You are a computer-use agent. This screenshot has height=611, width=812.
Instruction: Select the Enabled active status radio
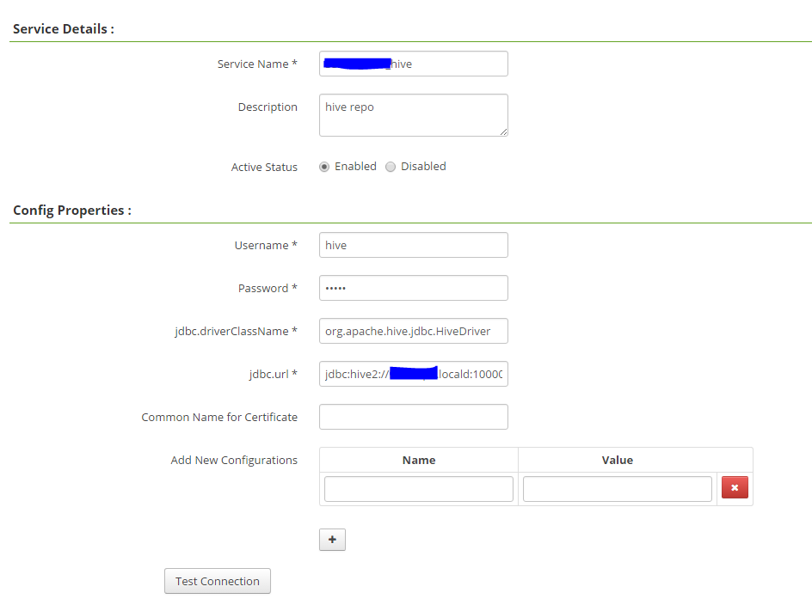(x=324, y=167)
